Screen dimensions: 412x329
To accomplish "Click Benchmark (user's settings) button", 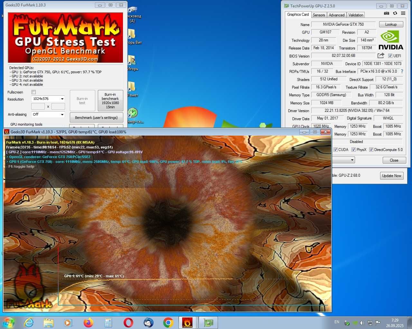I will [x=96, y=118].
